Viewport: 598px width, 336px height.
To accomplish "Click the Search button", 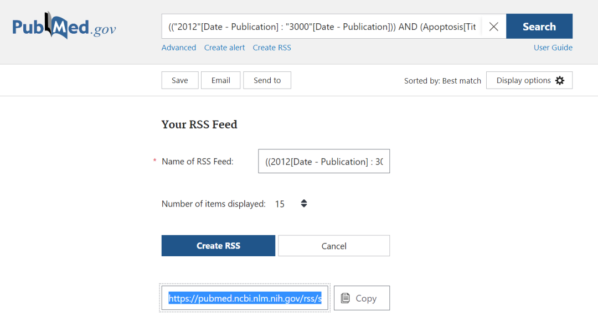I will coord(539,27).
